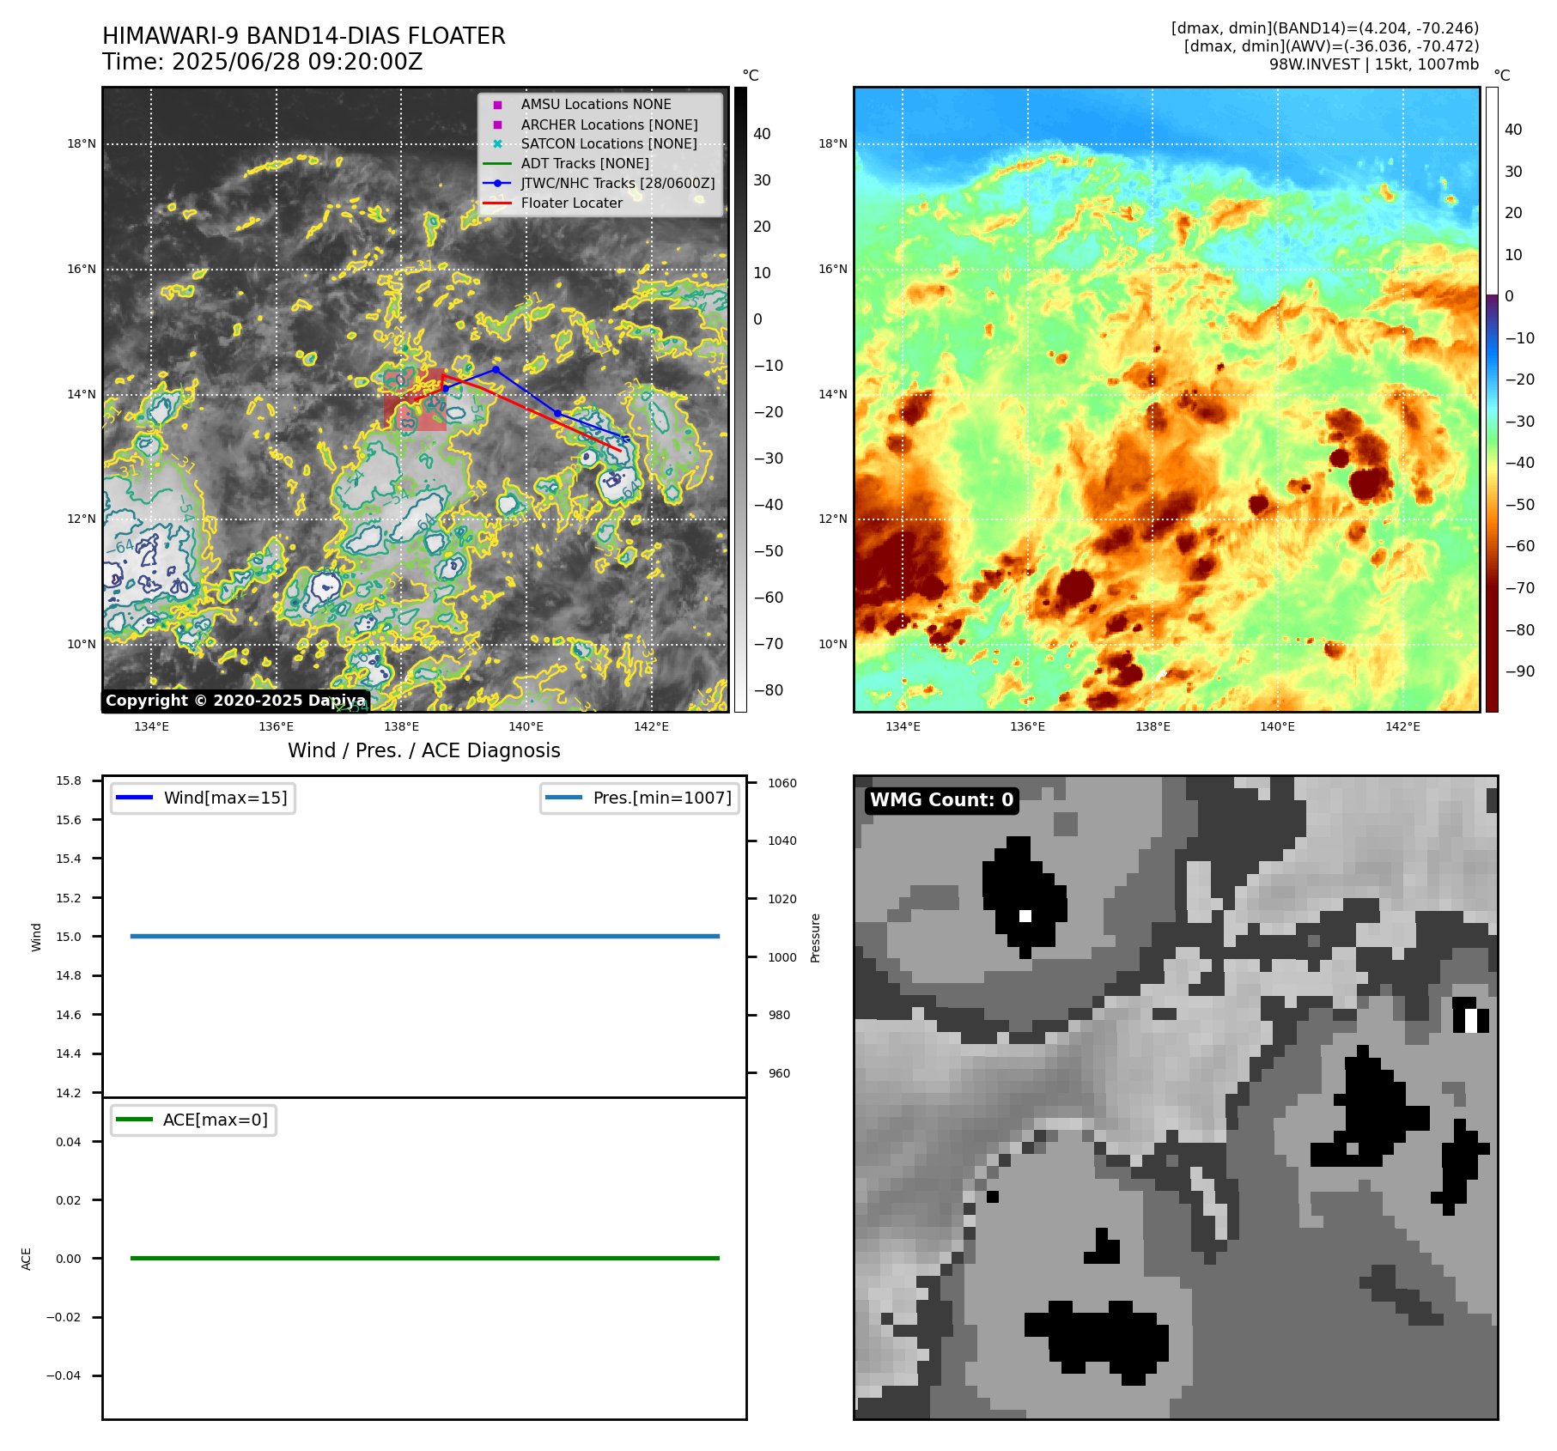The image size is (1557, 1451).
Task: Click the Pressure axis label
Action: [x=816, y=938]
